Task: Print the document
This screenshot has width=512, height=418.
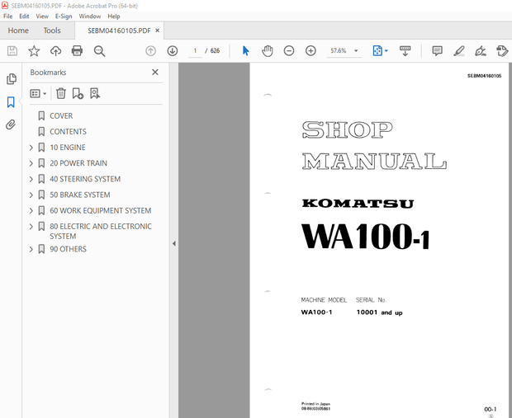Action: point(77,51)
